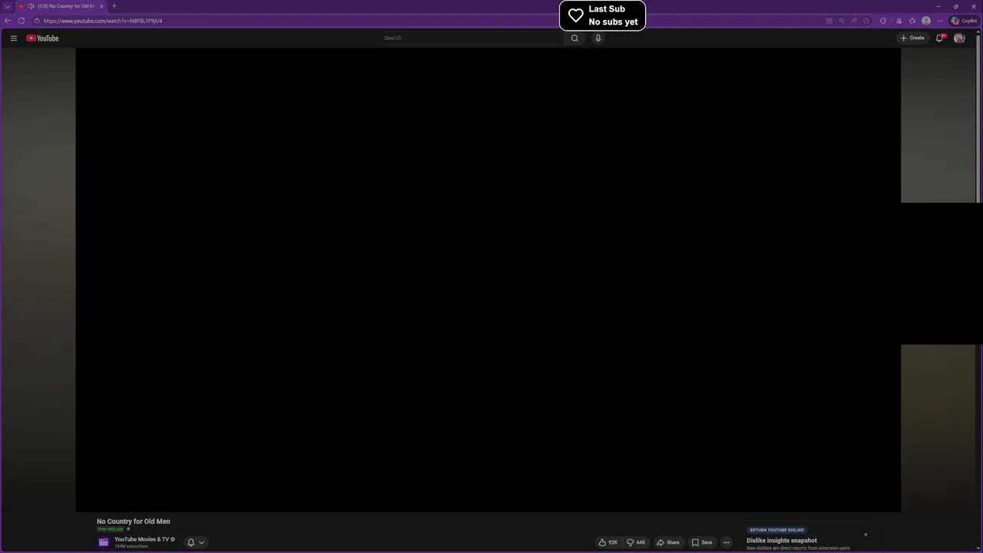Select the No Country for Old Men tab

coord(61,6)
